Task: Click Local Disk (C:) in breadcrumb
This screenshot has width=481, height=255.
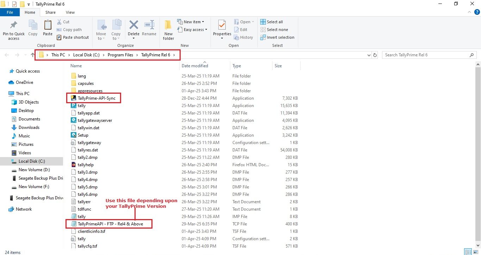Action: 86,55
